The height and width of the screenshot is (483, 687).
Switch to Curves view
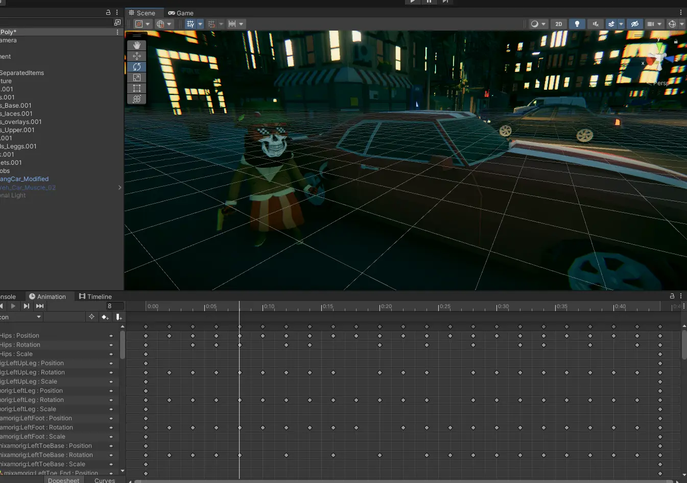pyautogui.click(x=105, y=480)
